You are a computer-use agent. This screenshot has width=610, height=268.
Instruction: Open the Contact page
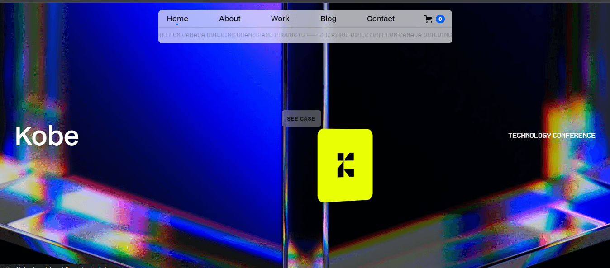point(381,19)
